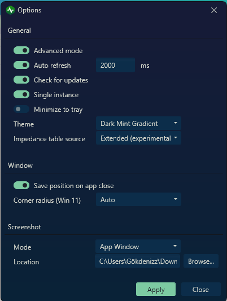
Task: Open the screenshot Mode dropdown
Action: click(x=138, y=246)
